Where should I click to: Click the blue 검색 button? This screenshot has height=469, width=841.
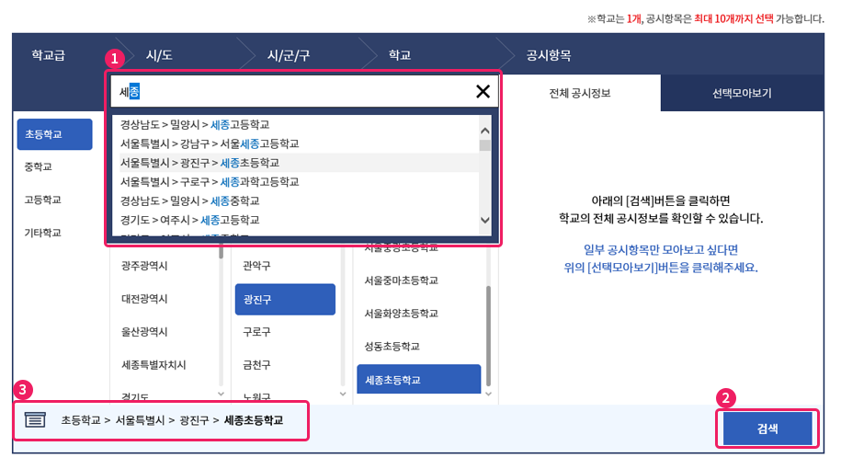point(767,429)
